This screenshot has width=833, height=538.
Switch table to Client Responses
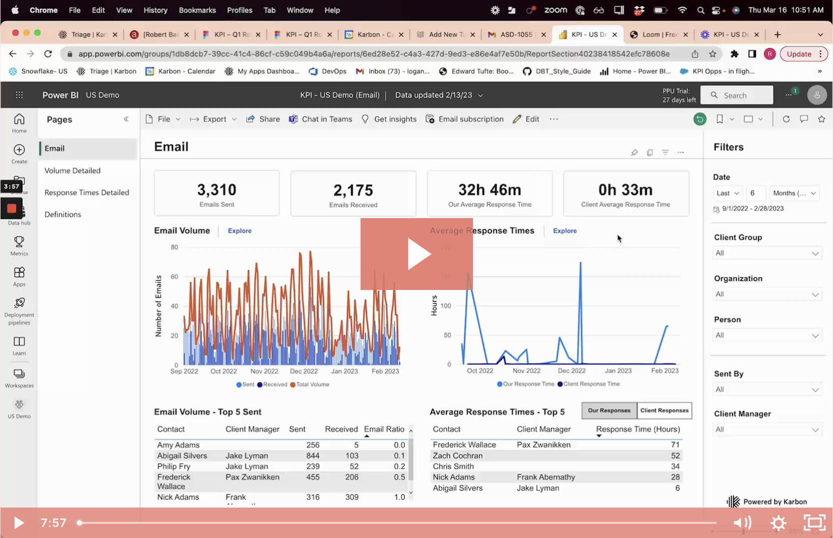[x=665, y=411]
